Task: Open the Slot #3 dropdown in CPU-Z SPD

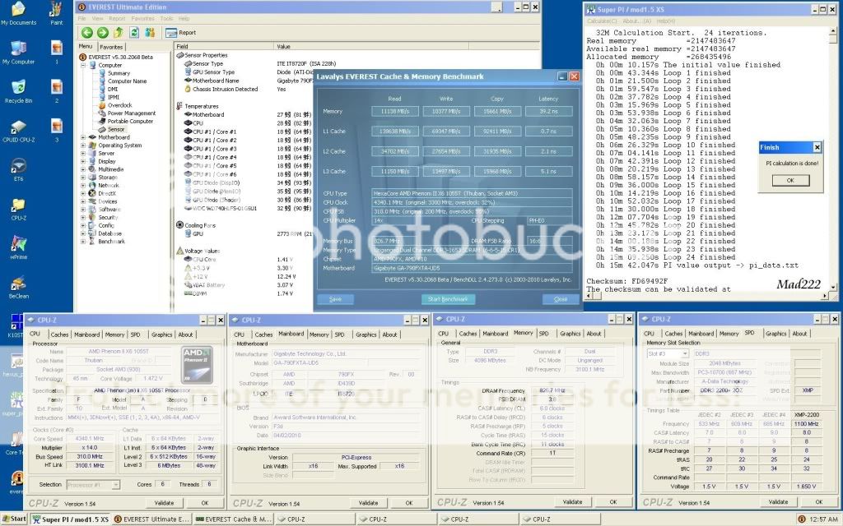Action: [685, 353]
